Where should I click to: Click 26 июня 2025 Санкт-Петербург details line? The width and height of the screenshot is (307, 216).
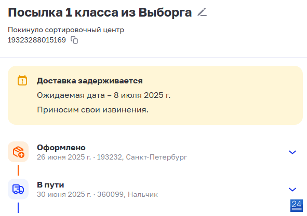[x=112, y=157]
